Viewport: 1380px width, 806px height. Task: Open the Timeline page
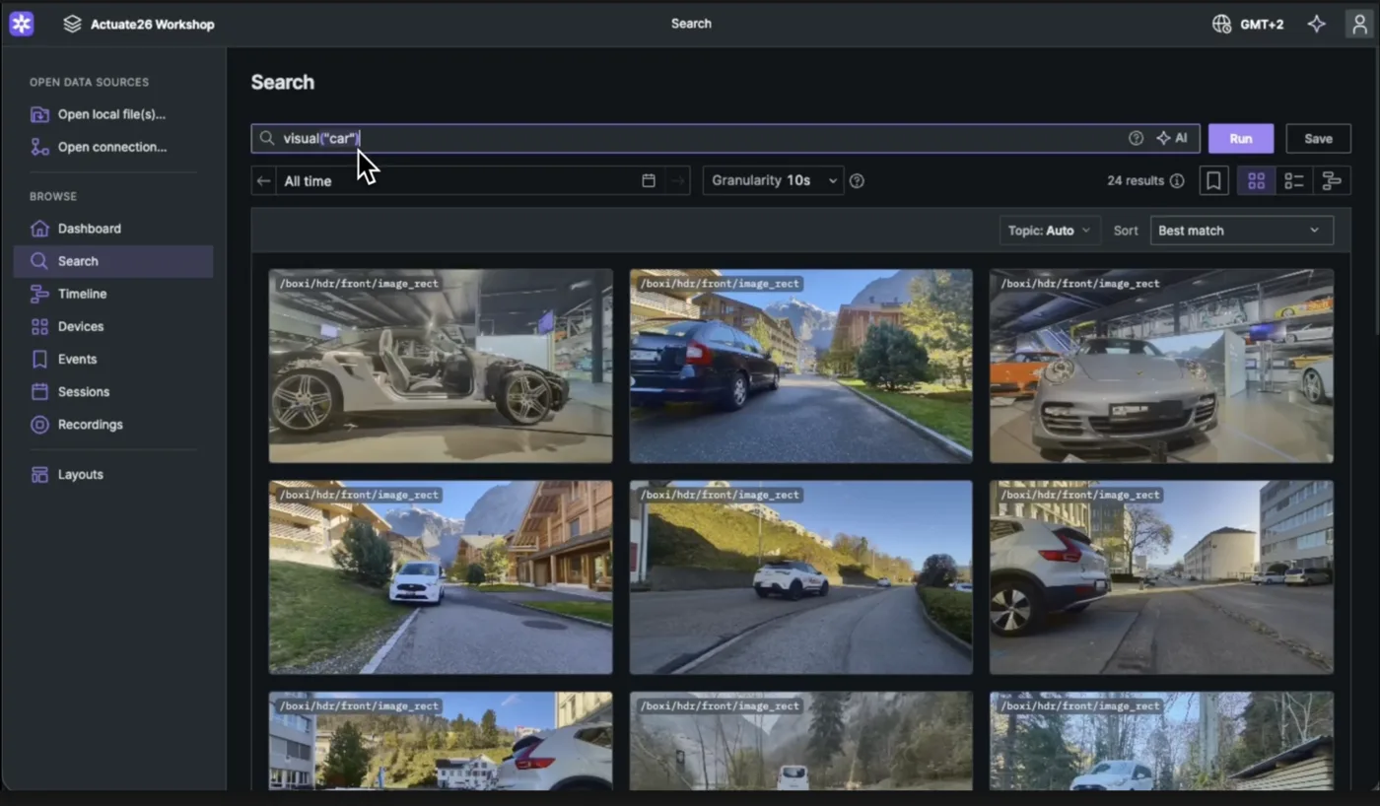point(113,294)
